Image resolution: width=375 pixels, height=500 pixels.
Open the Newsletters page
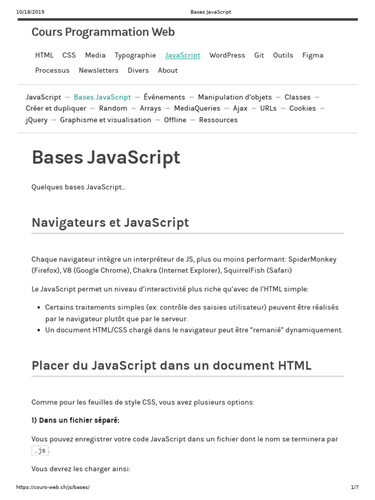coord(99,70)
